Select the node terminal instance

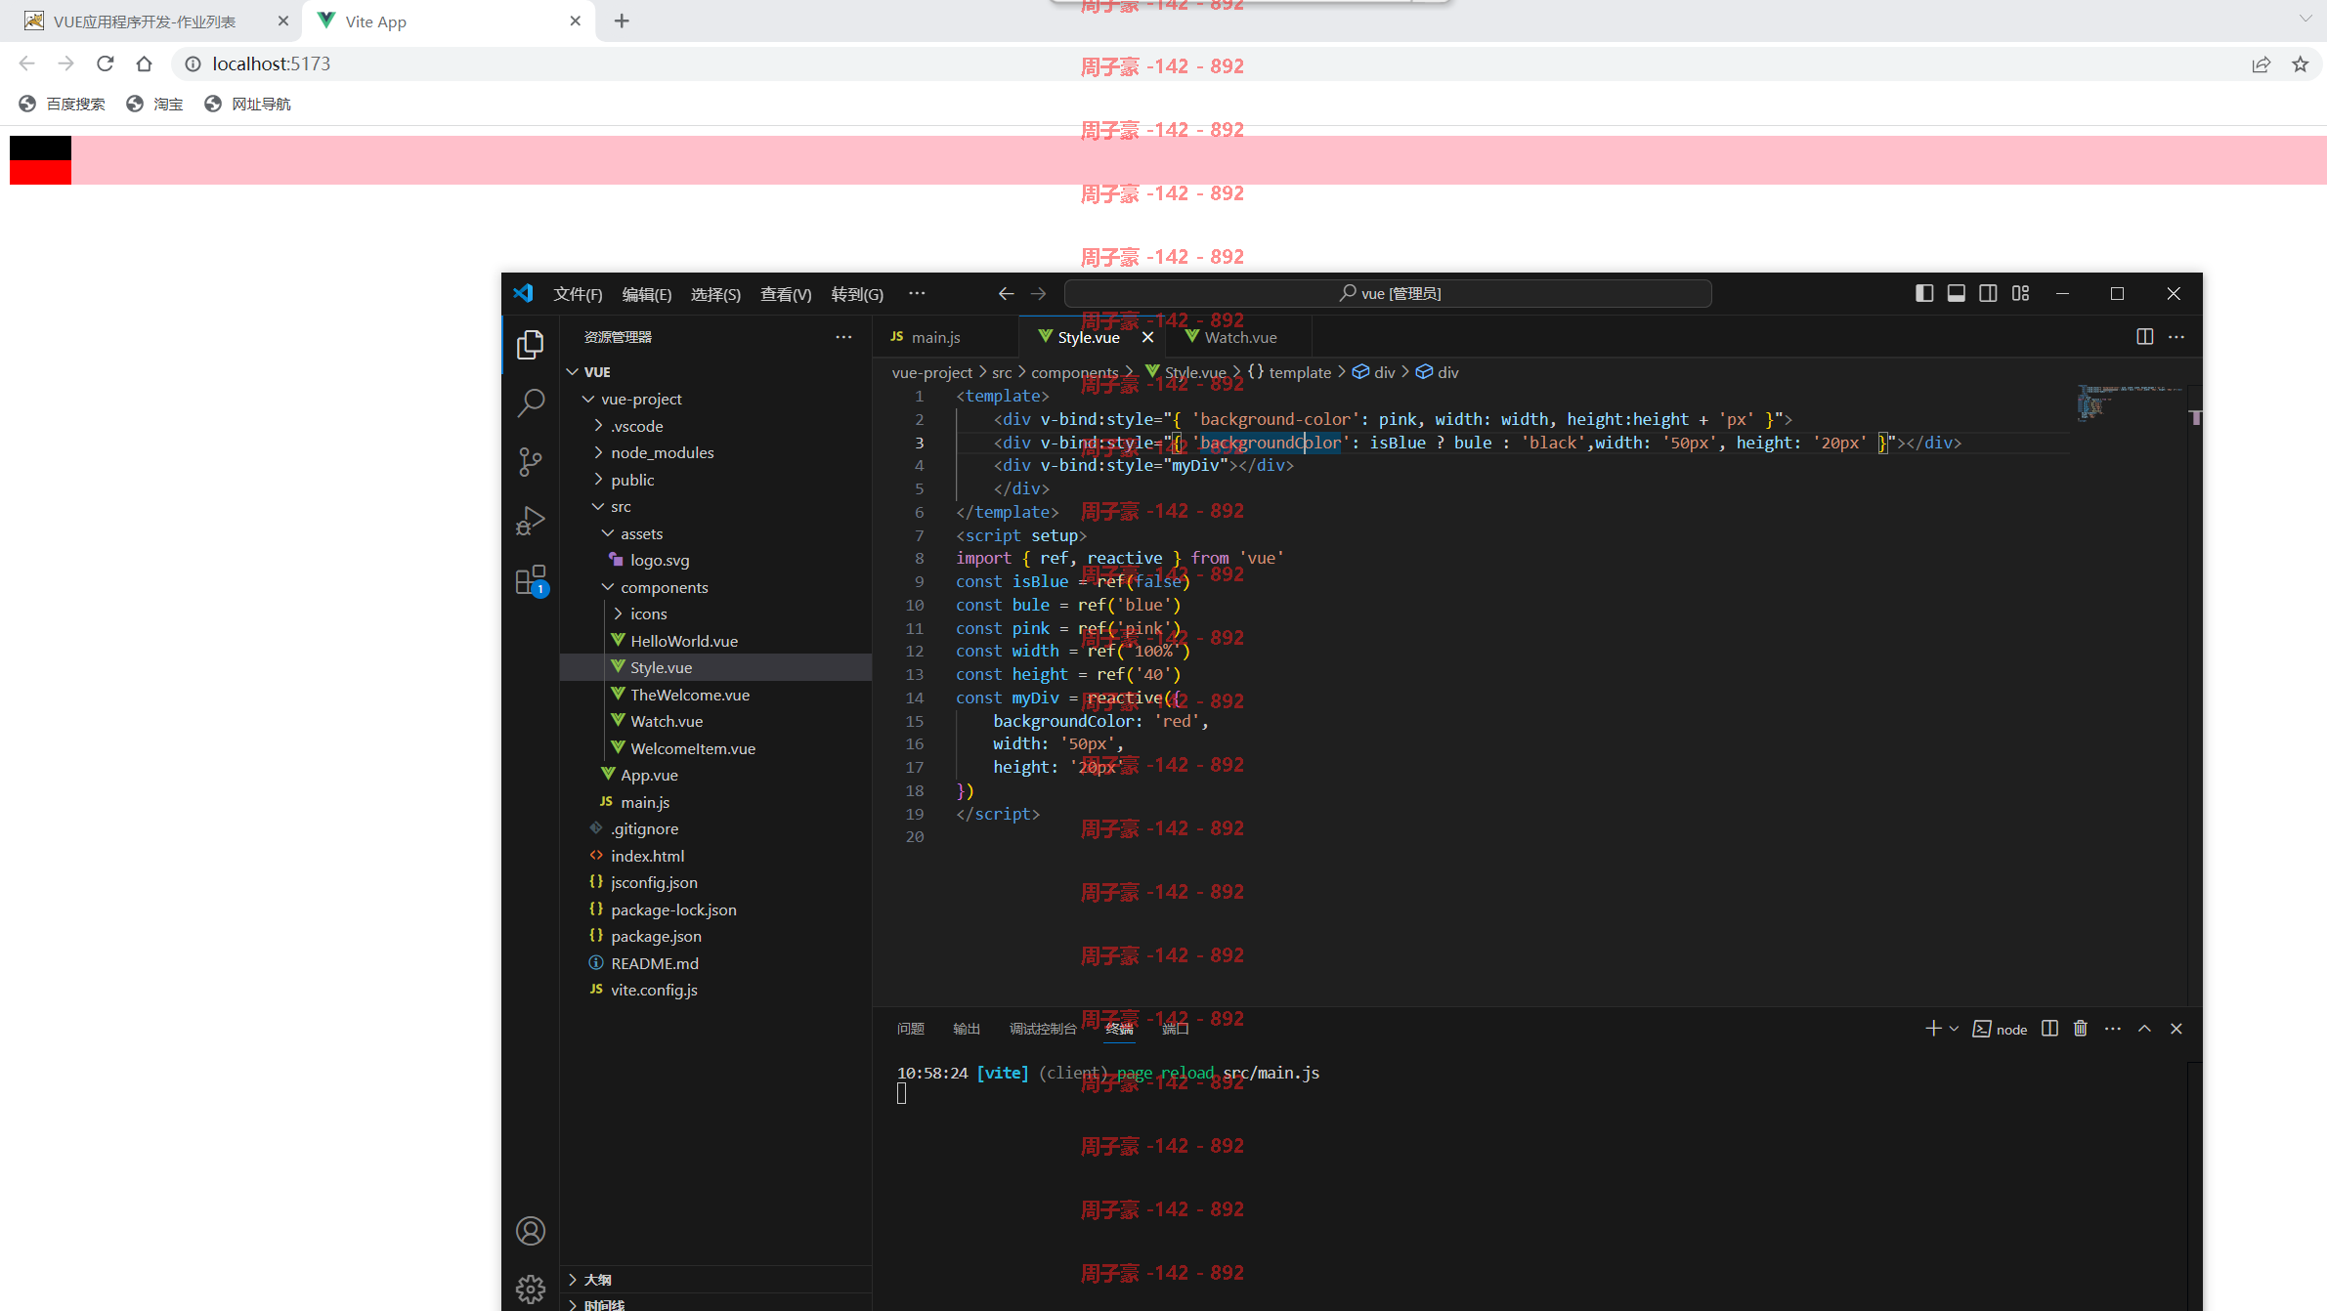[2000, 1030]
